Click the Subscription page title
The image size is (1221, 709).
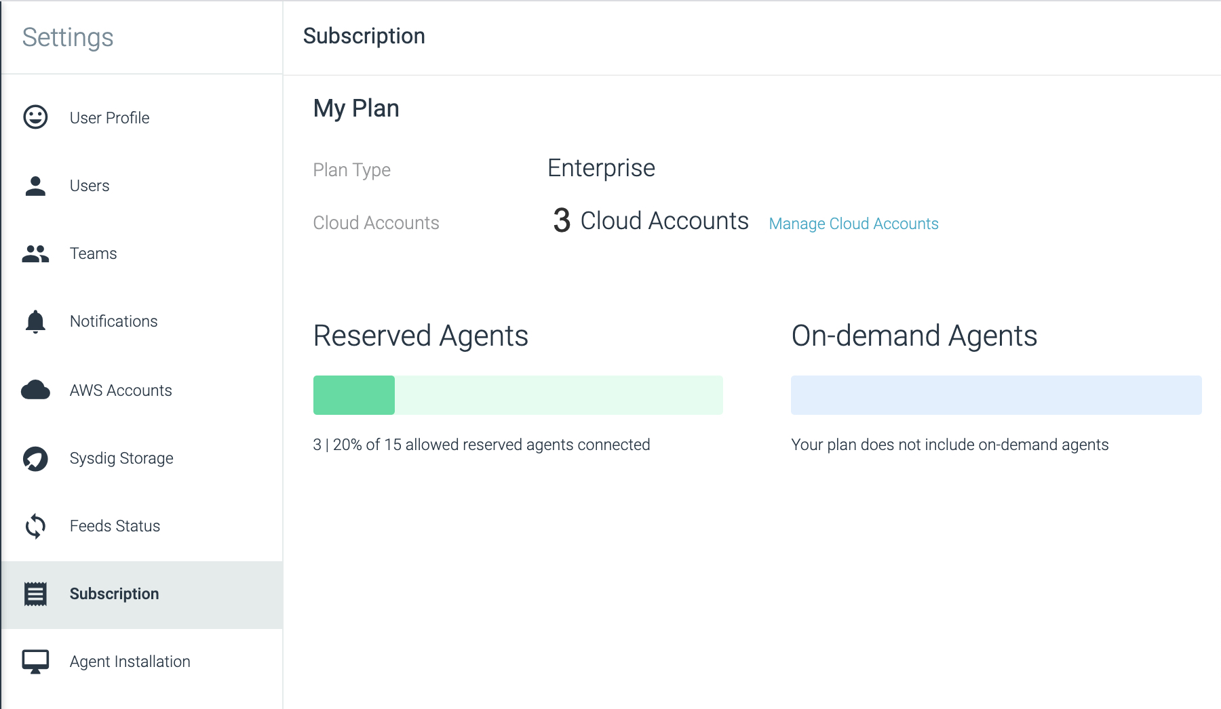pos(364,36)
